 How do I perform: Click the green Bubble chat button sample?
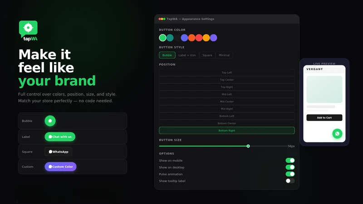[50, 121]
